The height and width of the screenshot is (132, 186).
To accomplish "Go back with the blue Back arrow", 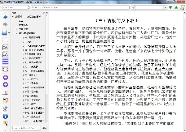I will pos(5,17).
